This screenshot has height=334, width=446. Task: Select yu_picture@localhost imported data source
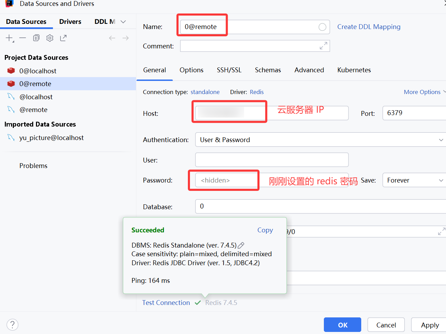[x=51, y=138]
